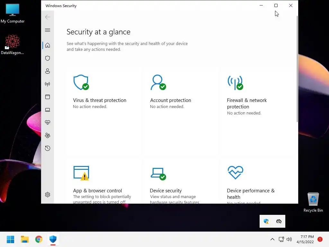Open Virus & threat protection title
The height and width of the screenshot is (247, 329).
click(x=100, y=100)
